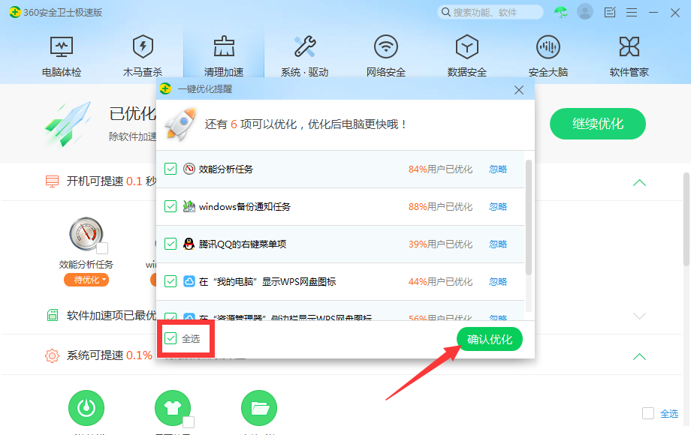The height and width of the screenshot is (435, 691).
Task: Open the 安全大脑 section
Action: (548, 57)
